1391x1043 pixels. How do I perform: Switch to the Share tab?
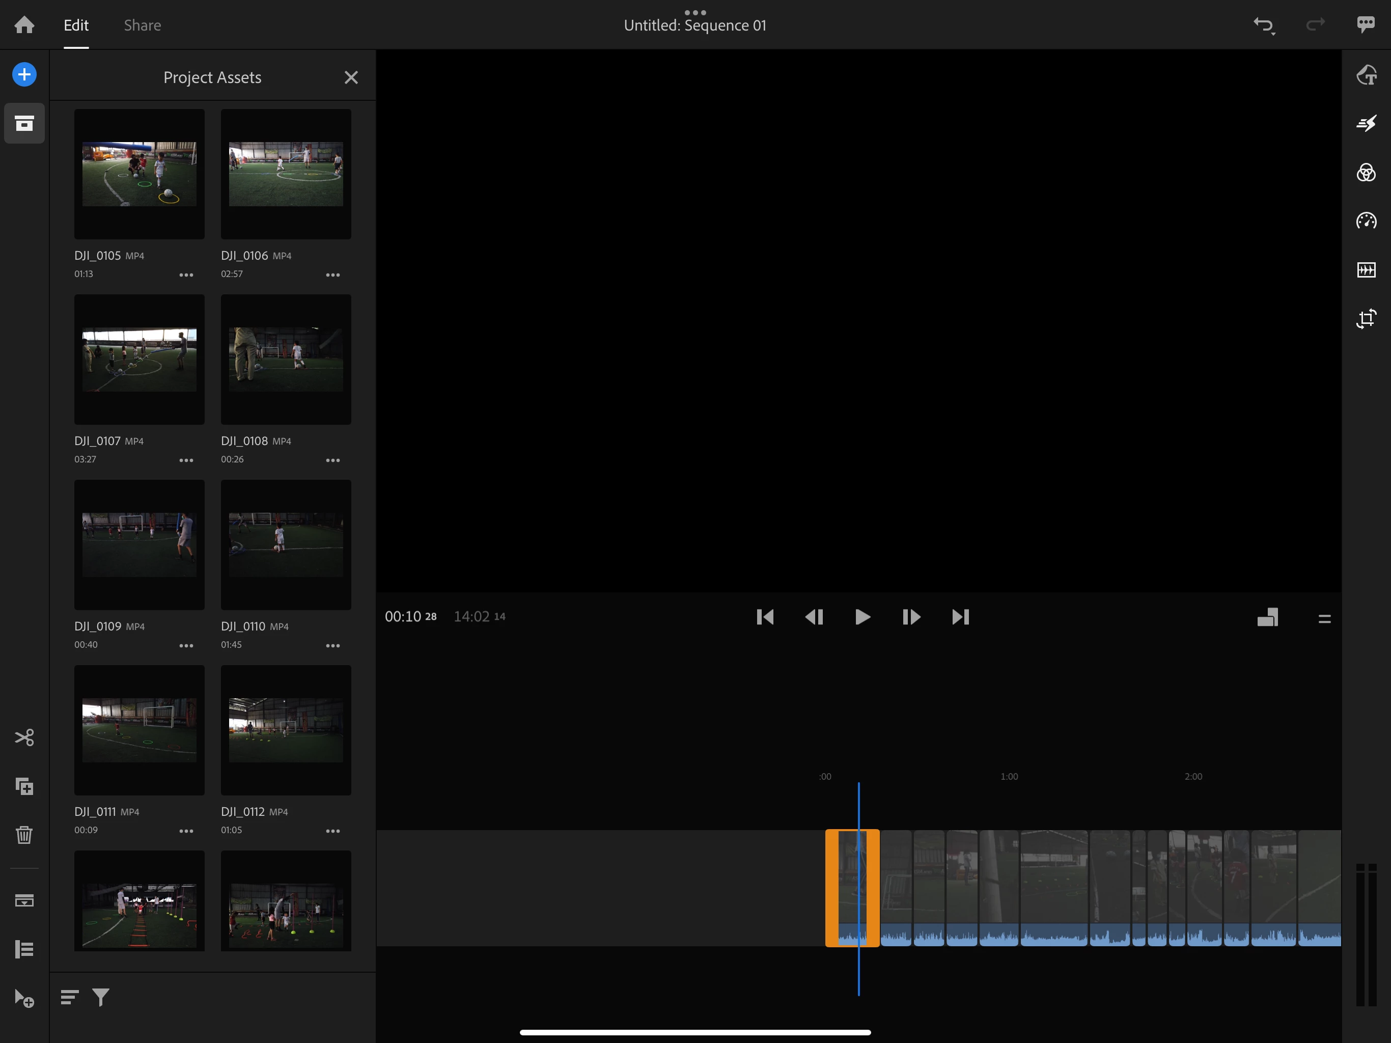pyautogui.click(x=142, y=25)
